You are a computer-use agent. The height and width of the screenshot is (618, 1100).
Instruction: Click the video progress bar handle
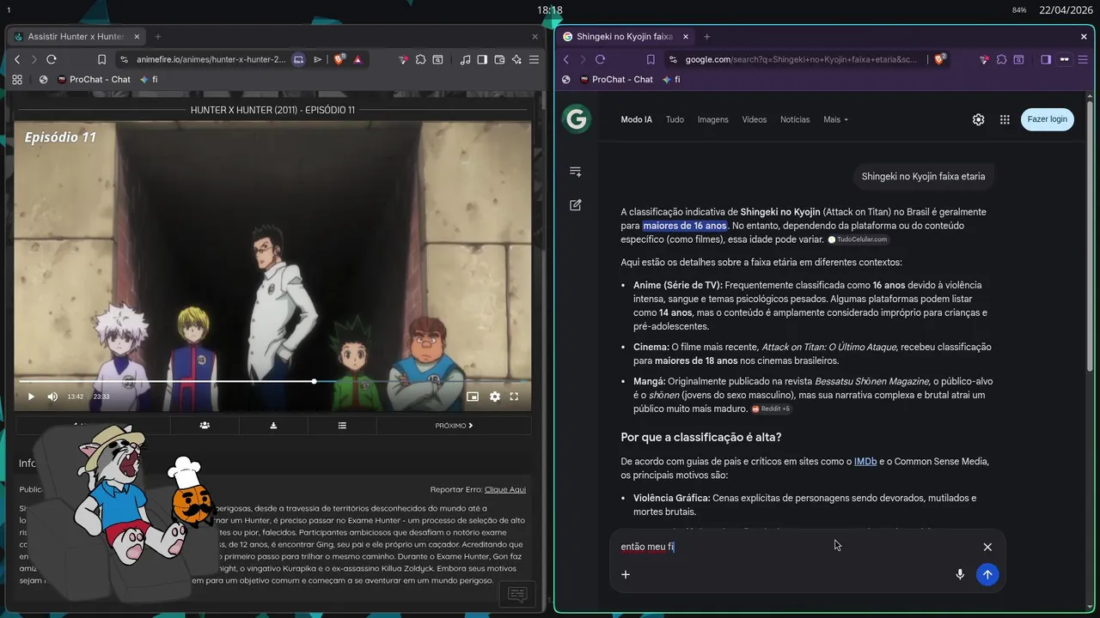pos(315,381)
